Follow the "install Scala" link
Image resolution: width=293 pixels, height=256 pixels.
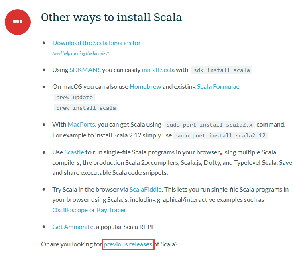pos(158,70)
